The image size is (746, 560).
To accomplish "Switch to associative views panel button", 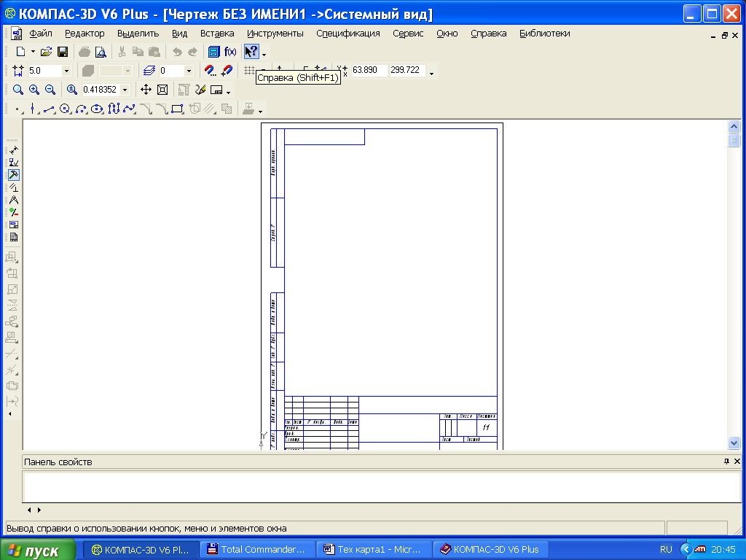I will 13,225.
